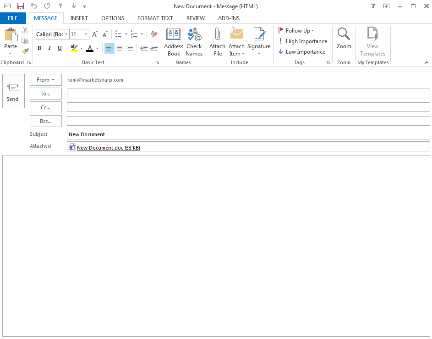Click Attach File paperclip
The height and width of the screenshot is (339, 432).
218,42
